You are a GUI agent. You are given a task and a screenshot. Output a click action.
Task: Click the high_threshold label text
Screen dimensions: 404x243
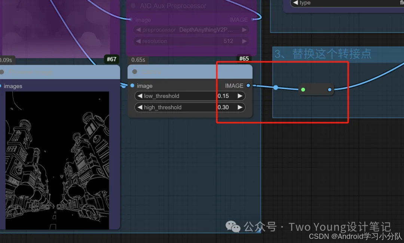[x=163, y=107]
